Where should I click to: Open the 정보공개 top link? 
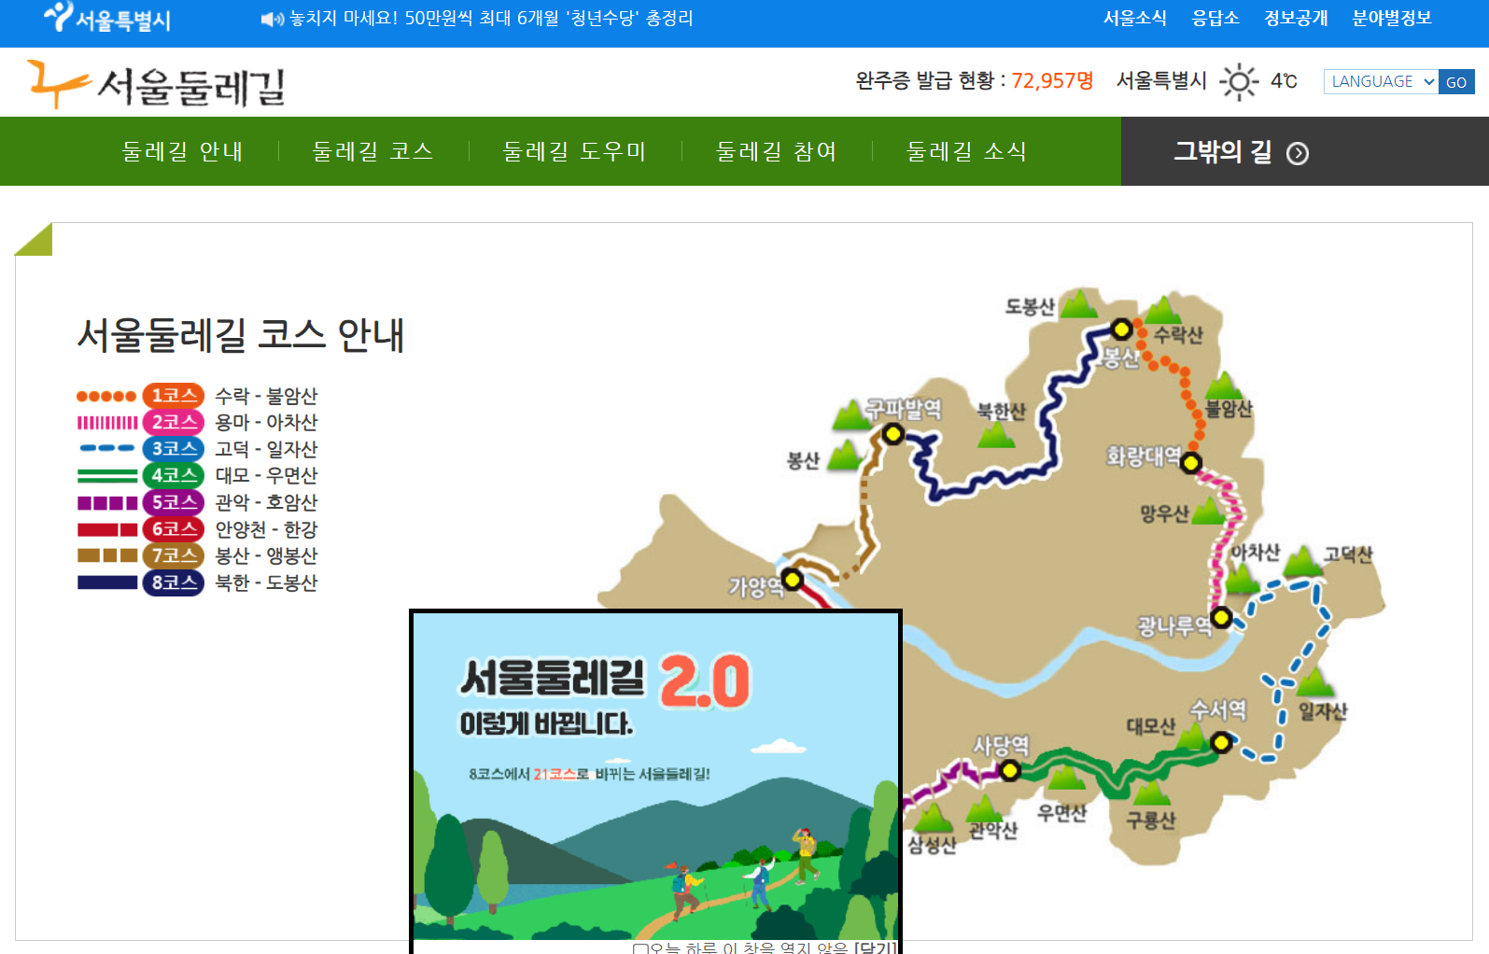[1296, 19]
